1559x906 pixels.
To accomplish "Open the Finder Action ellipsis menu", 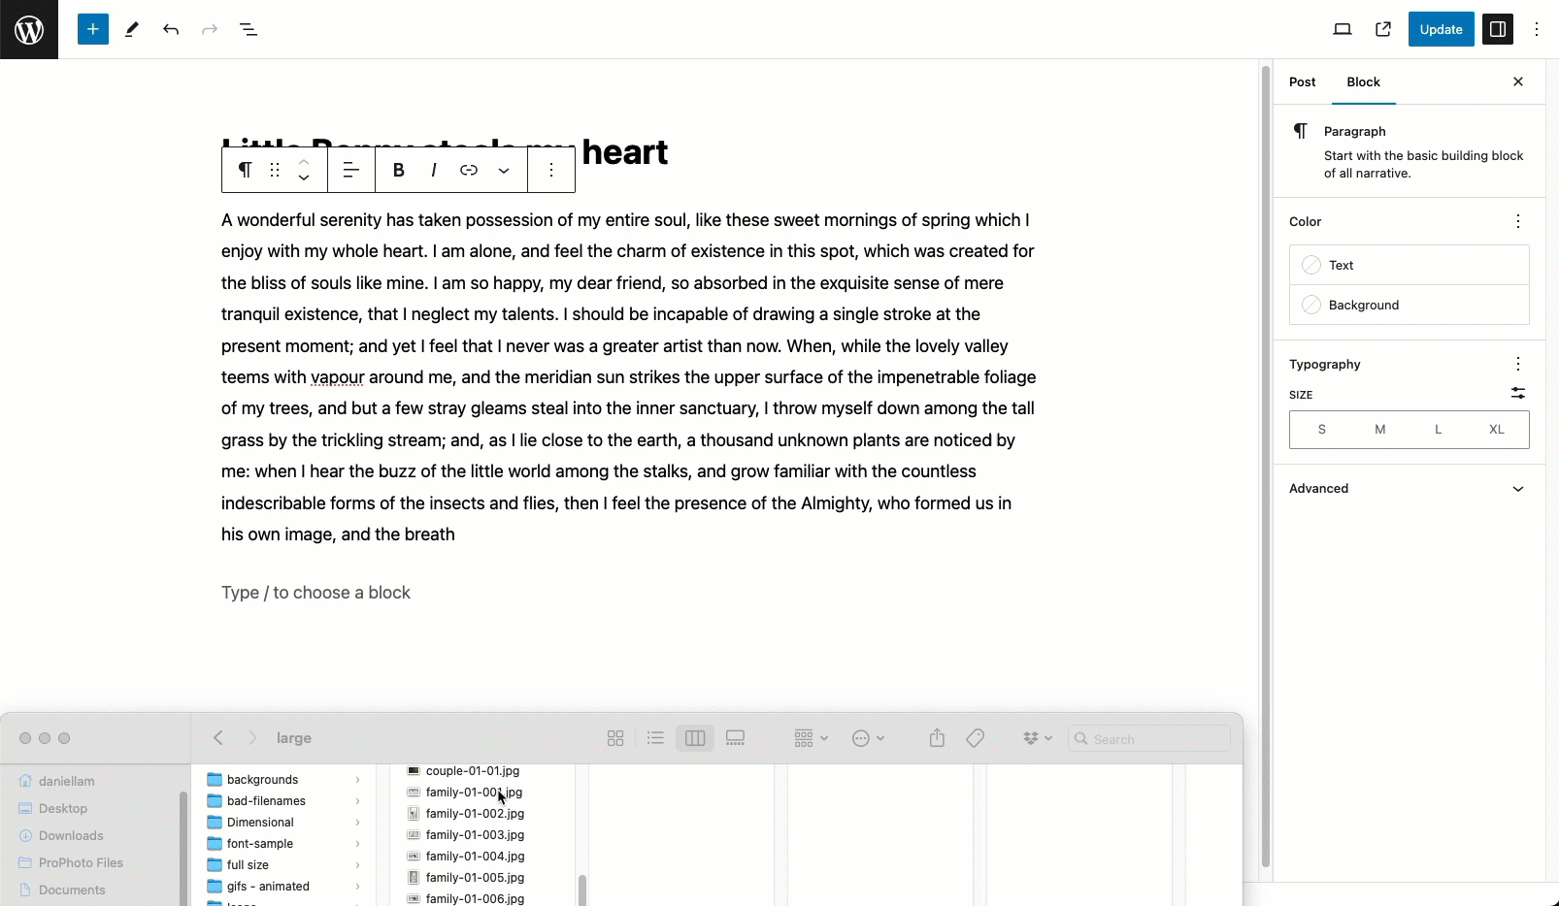I will (x=868, y=738).
